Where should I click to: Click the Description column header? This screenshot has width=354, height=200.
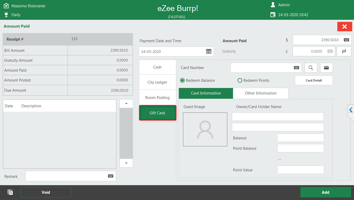click(31, 106)
